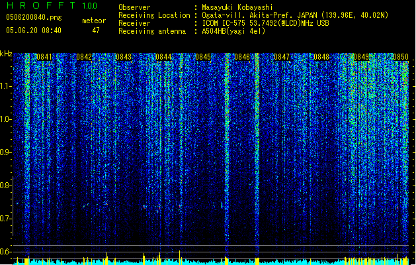
Task: Click the 1.0 frequency axis label
Action: coord(6,119)
